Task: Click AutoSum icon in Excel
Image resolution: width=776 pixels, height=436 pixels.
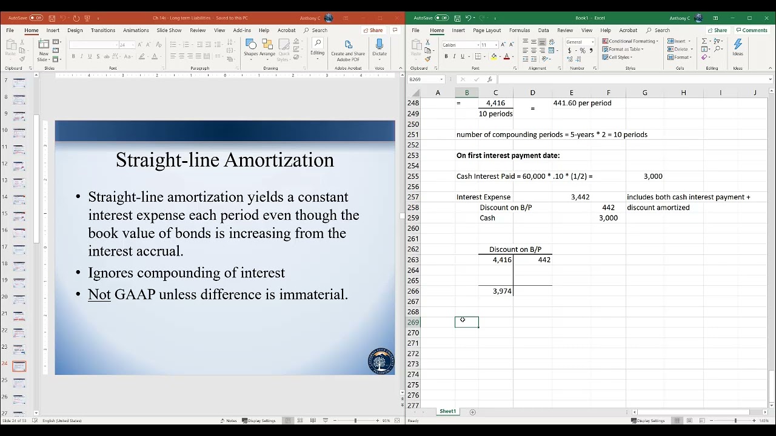Action: pyautogui.click(x=705, y=41)
